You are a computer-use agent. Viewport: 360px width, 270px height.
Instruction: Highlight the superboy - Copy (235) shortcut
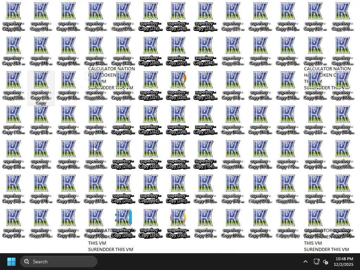coord(205,85)
